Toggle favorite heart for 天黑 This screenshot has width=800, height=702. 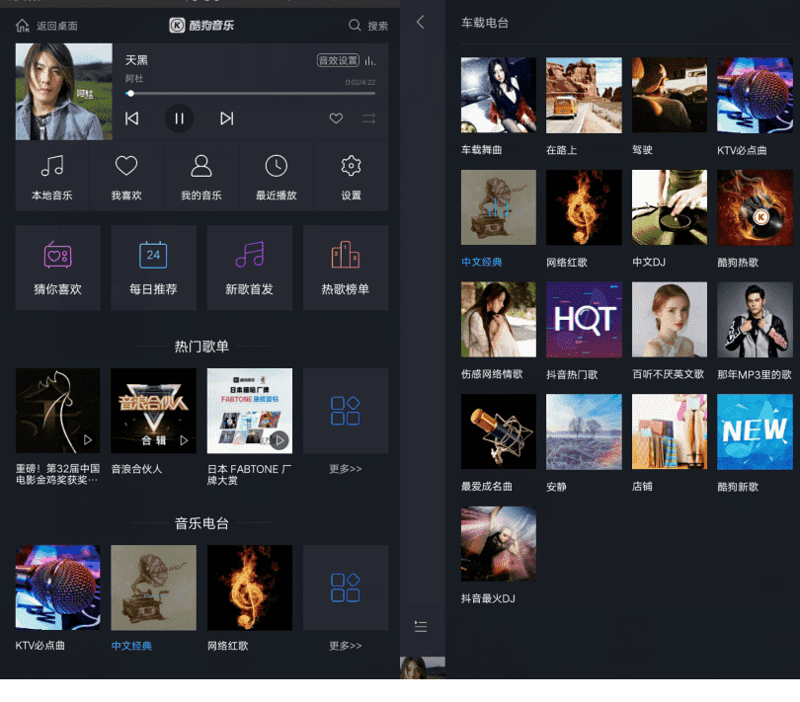click(x=336, y=118)
